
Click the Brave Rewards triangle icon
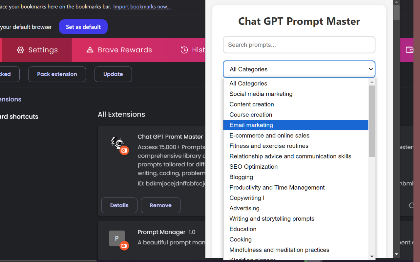tap(90, 50)
